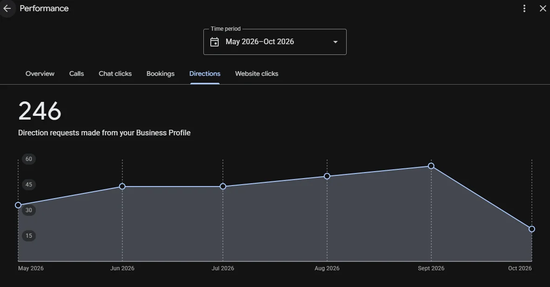This screenshot has width=550, height=287.
Task: Click the Aug 2026 data point
Action: pyautogui.click(x=327, y=176)
